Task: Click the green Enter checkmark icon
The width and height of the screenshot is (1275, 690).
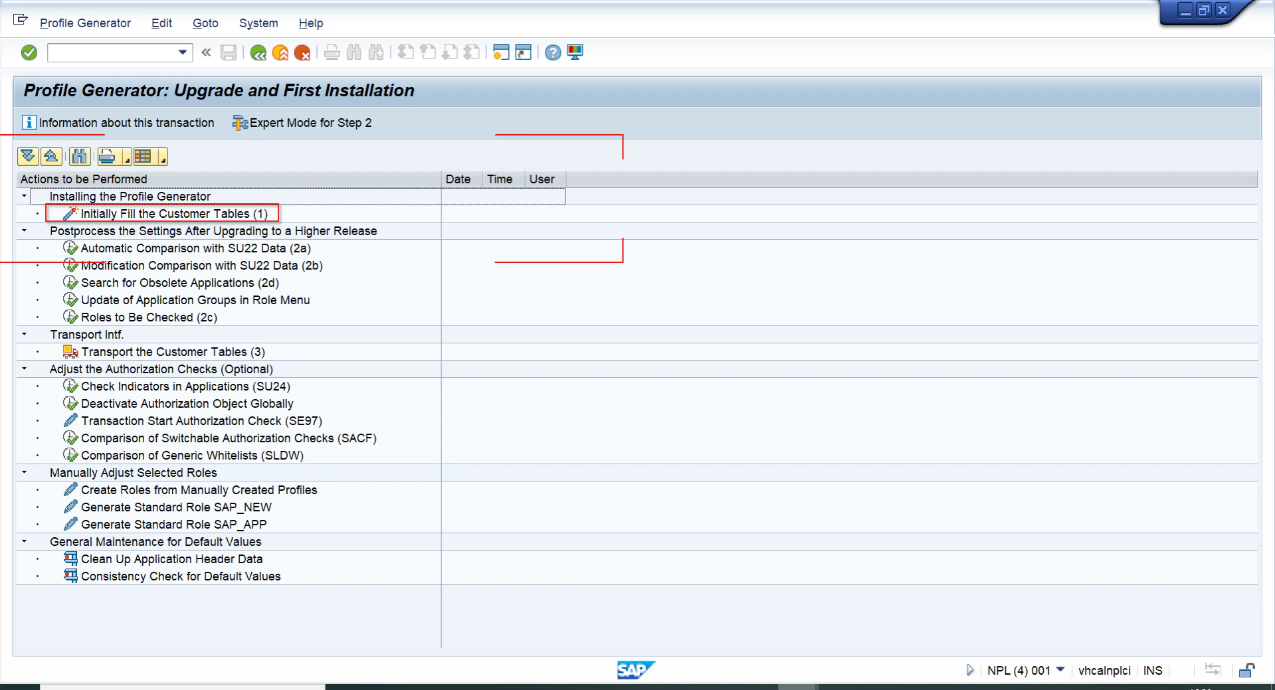Action: coord(29,52)
